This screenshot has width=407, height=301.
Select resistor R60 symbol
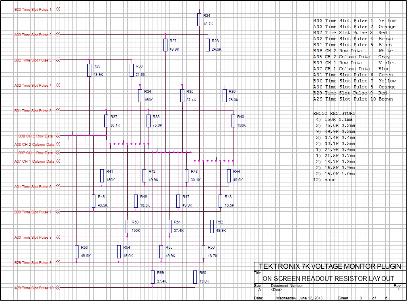tap(195, 277)
